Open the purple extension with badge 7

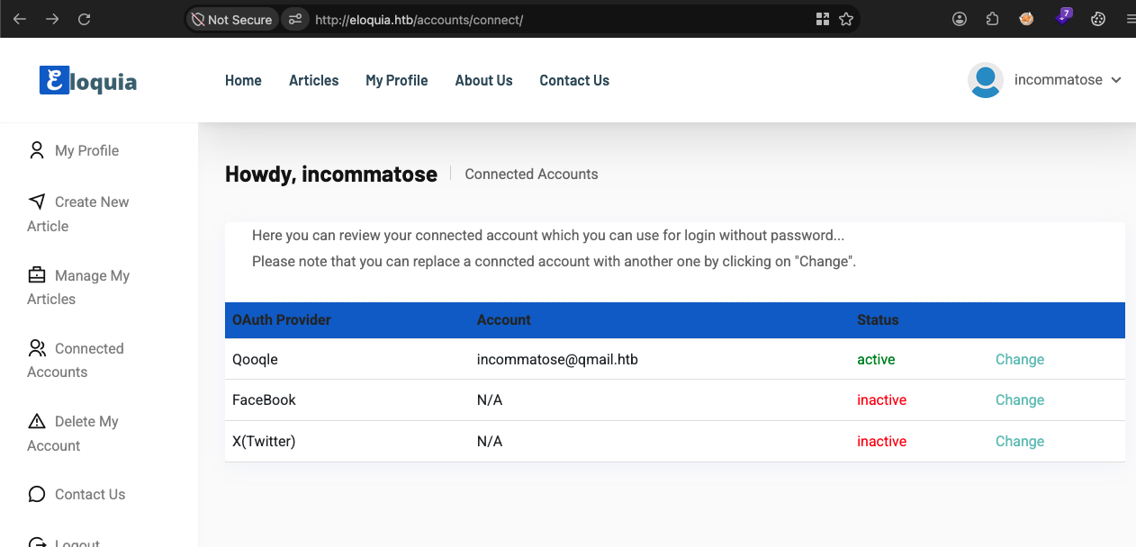[1064, 17]
